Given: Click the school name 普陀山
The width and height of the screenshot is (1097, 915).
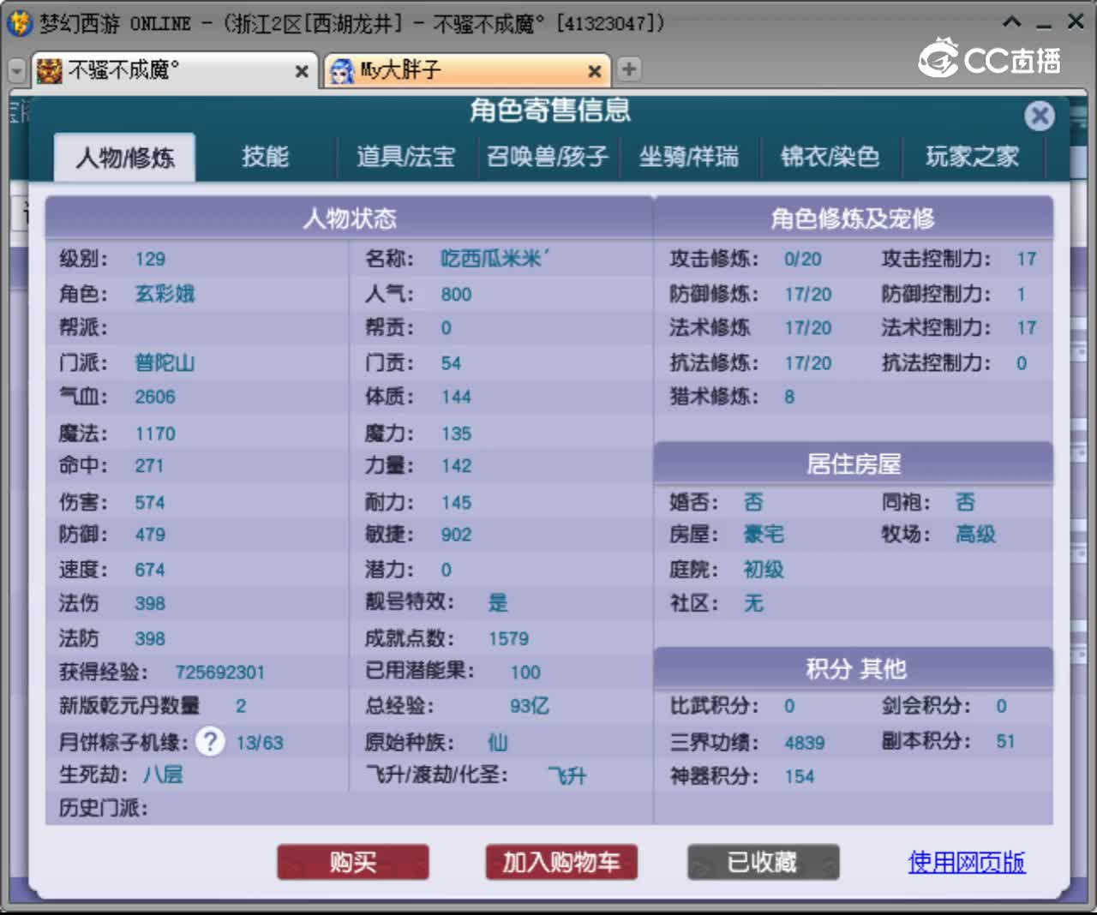Looking at the screenshot, I should 165,362.
